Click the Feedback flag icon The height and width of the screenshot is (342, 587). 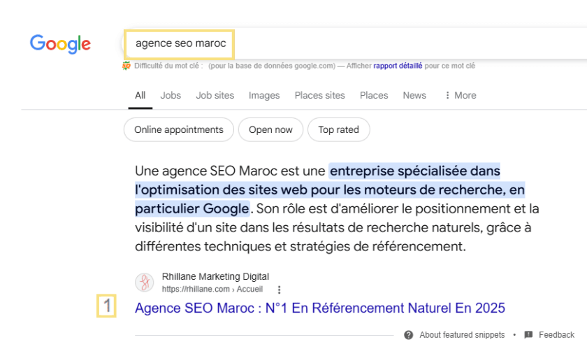pyautogui.click(x=528, y=335)
